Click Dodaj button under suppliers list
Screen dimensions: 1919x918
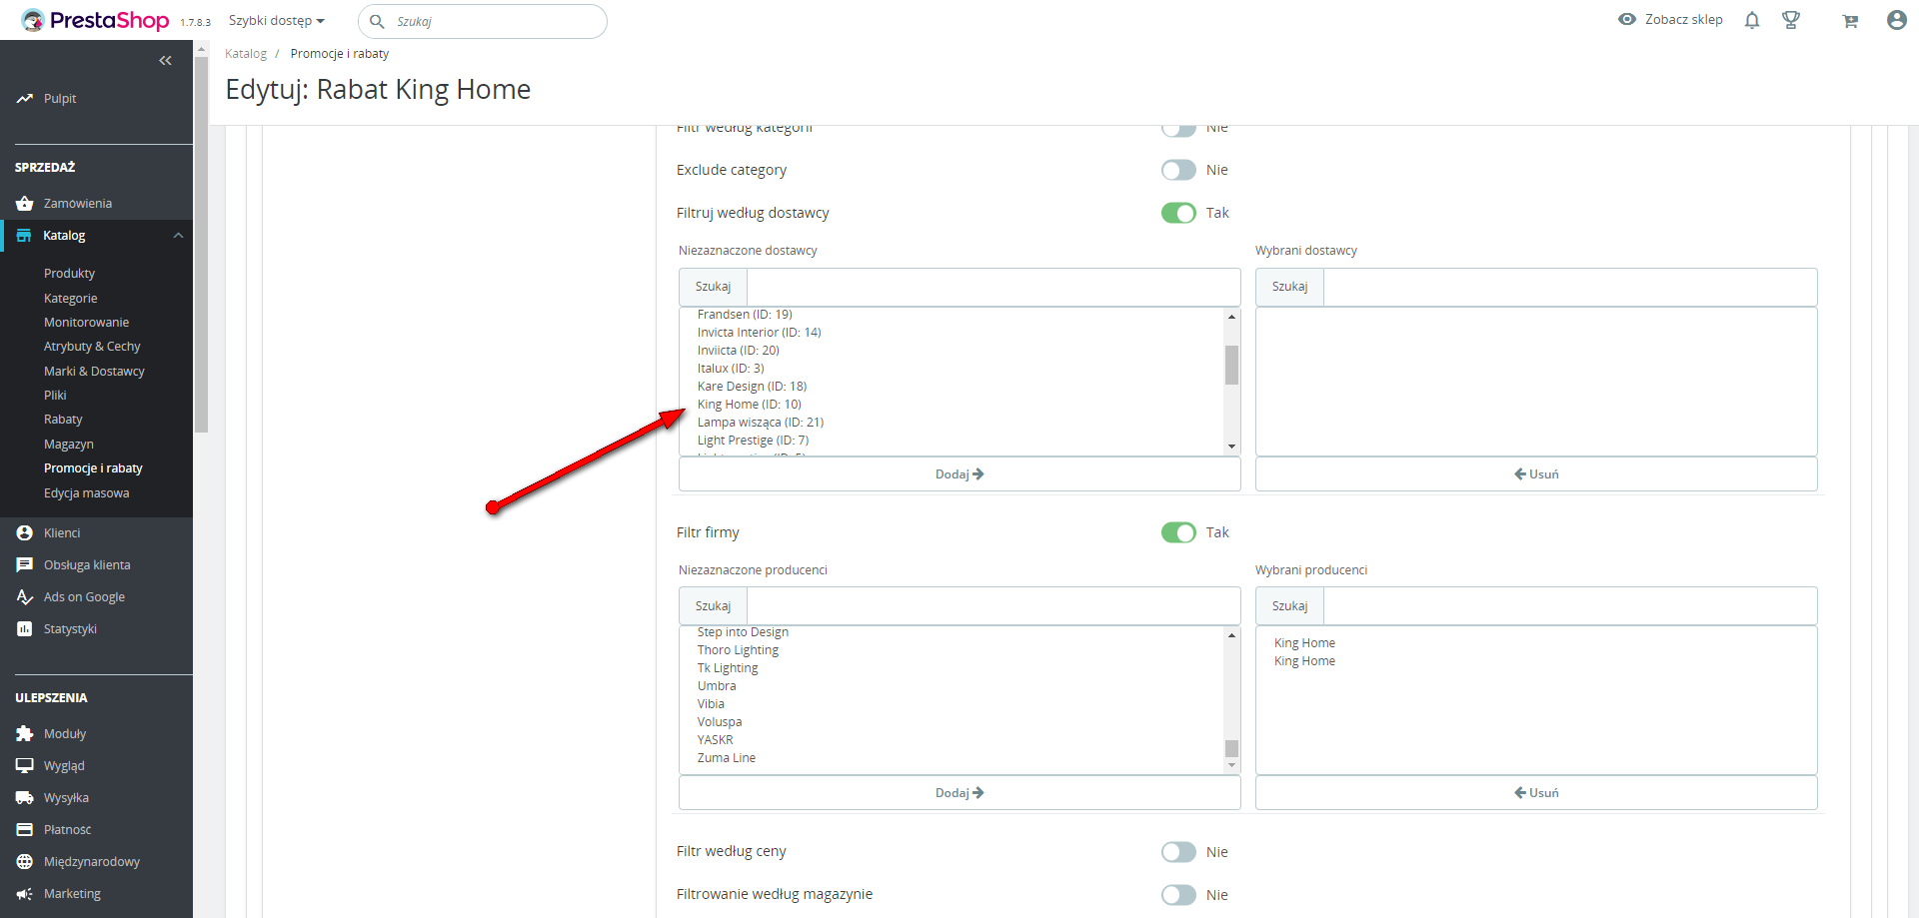(x=959, y=474)
